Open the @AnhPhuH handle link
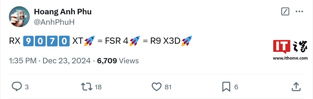313x99 pixels. (x=54, y=22)
